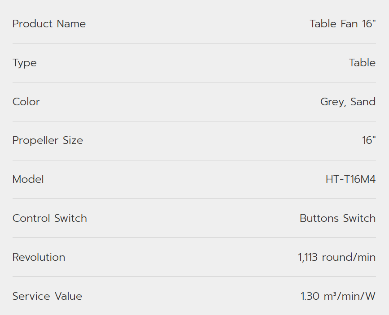Select the 1,113 revolution figure
The width and height of the screenshot is (389, 315).
(307, 257)
